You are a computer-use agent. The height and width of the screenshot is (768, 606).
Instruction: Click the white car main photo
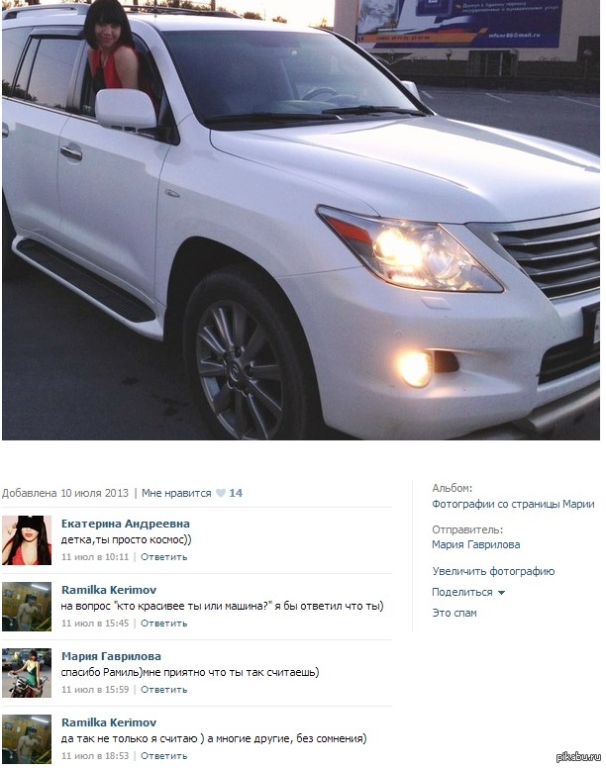click(301, 220)
